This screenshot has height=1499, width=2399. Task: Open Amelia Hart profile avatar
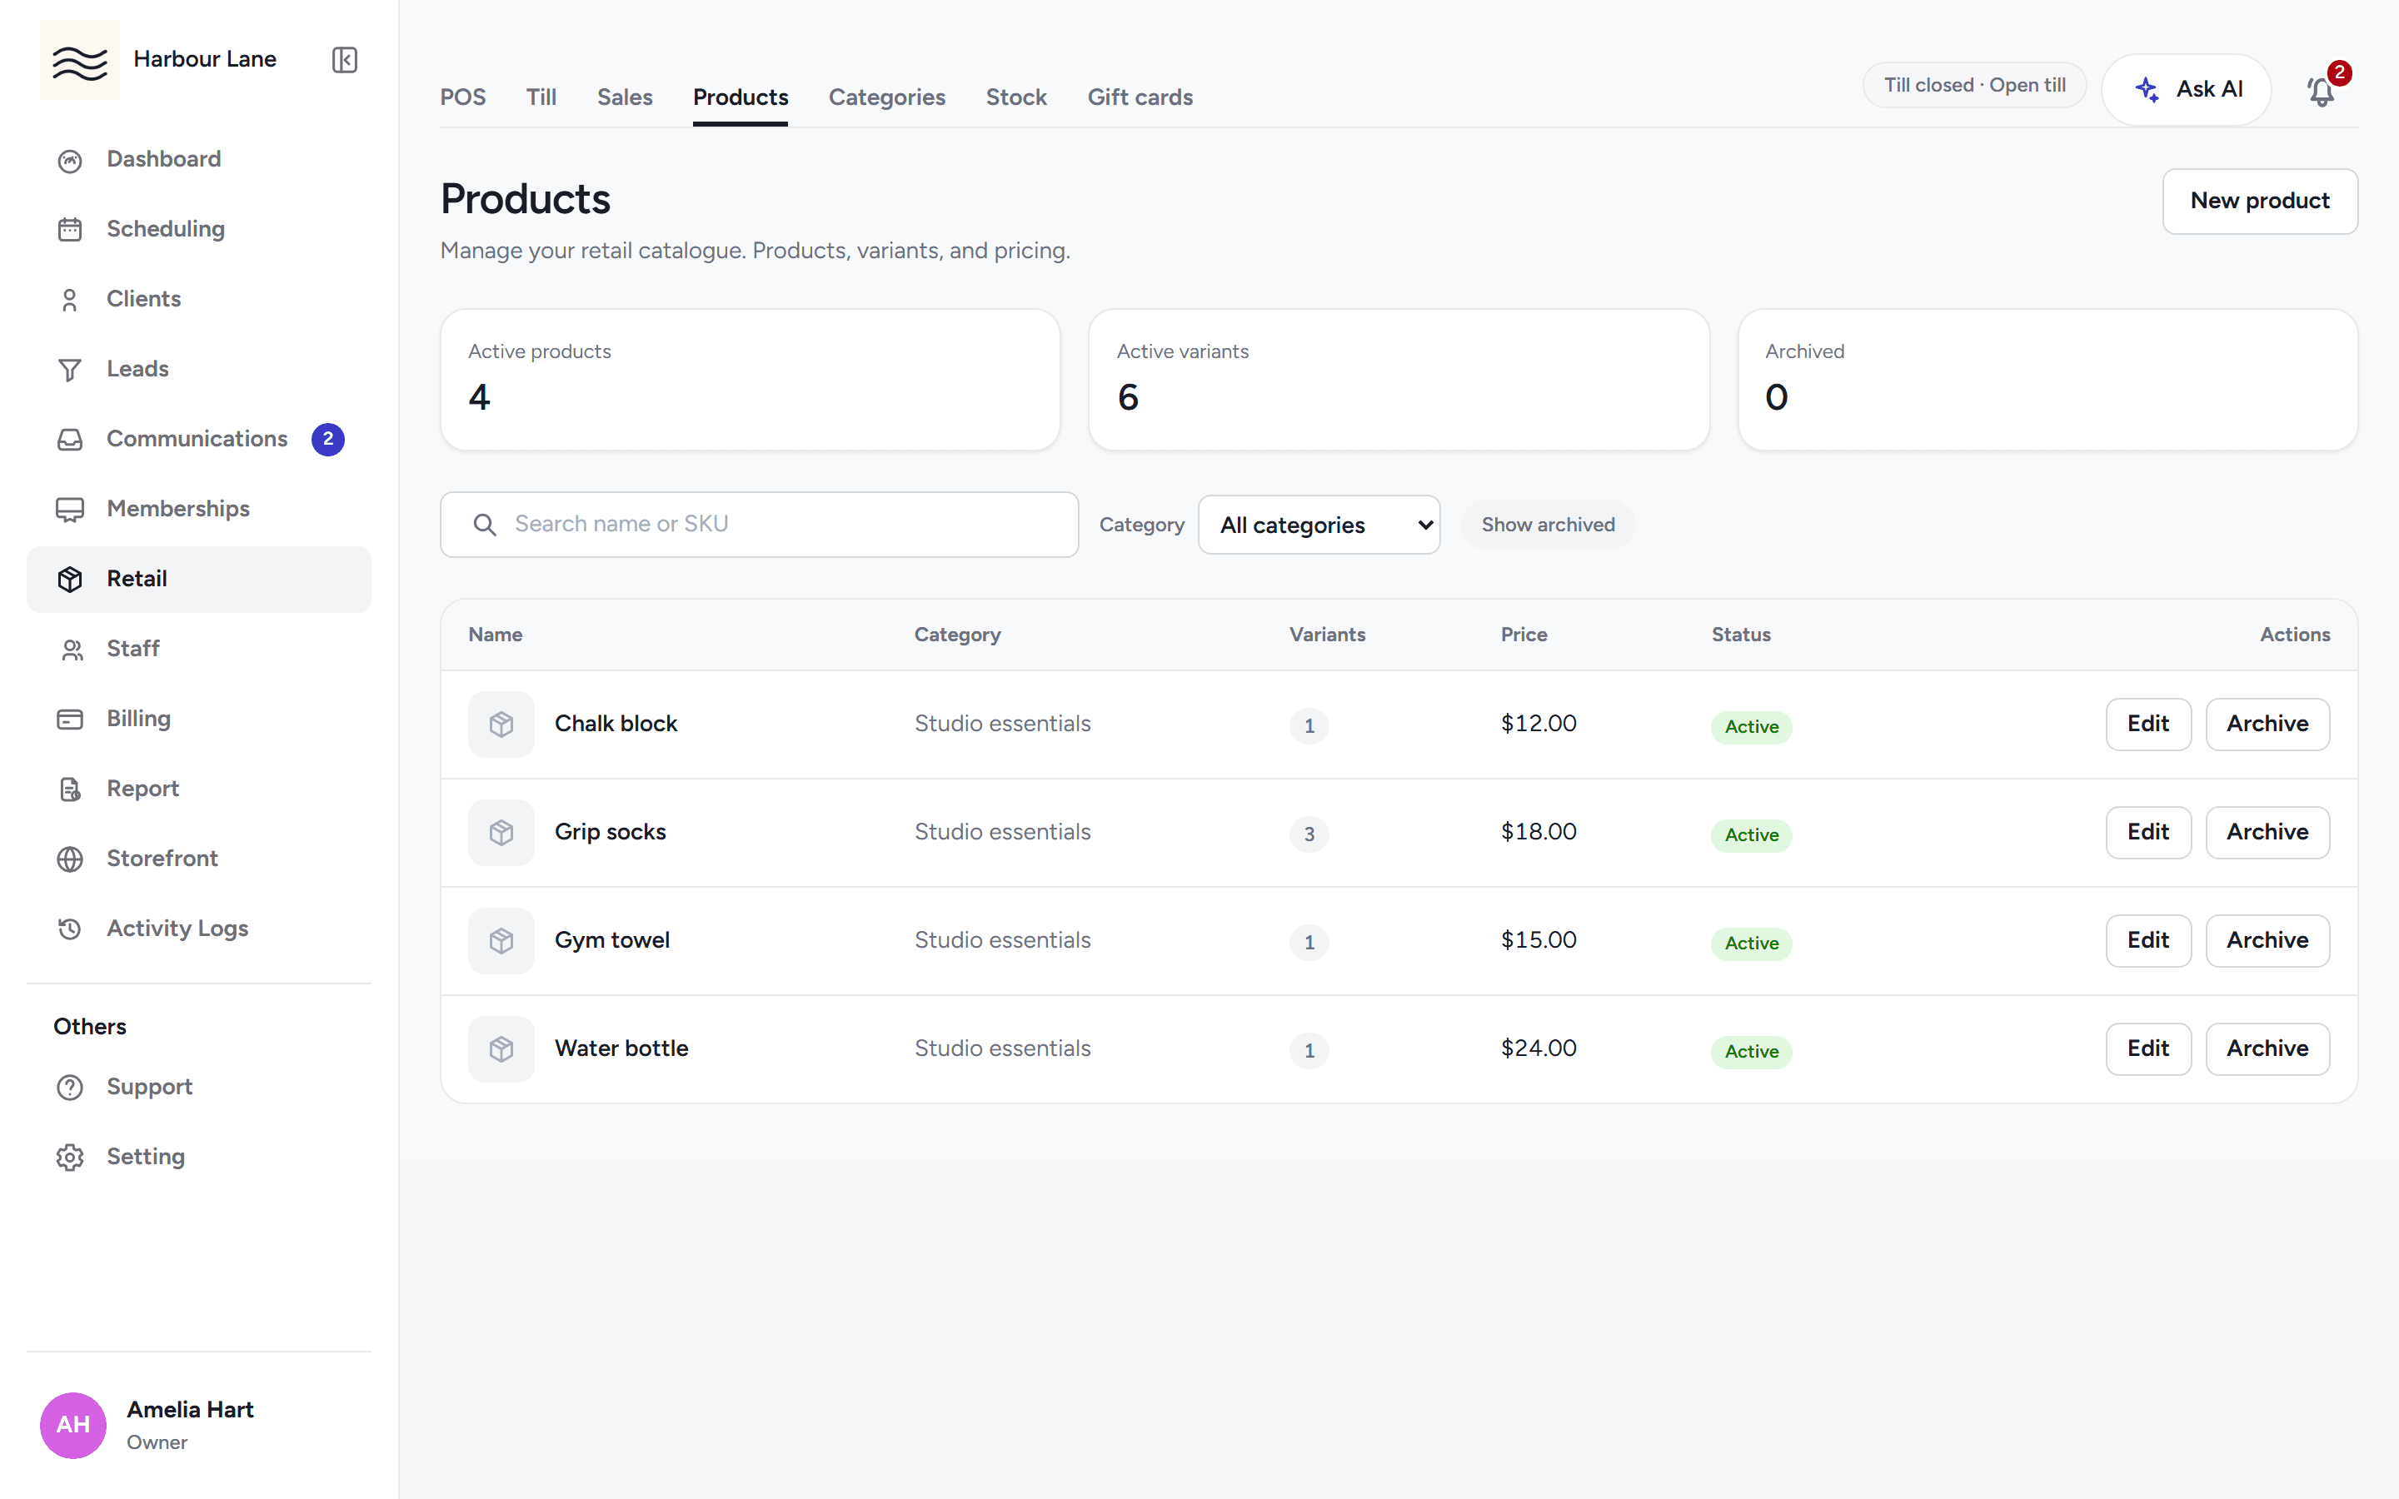pyautogui.click(x=73, y=1425)
